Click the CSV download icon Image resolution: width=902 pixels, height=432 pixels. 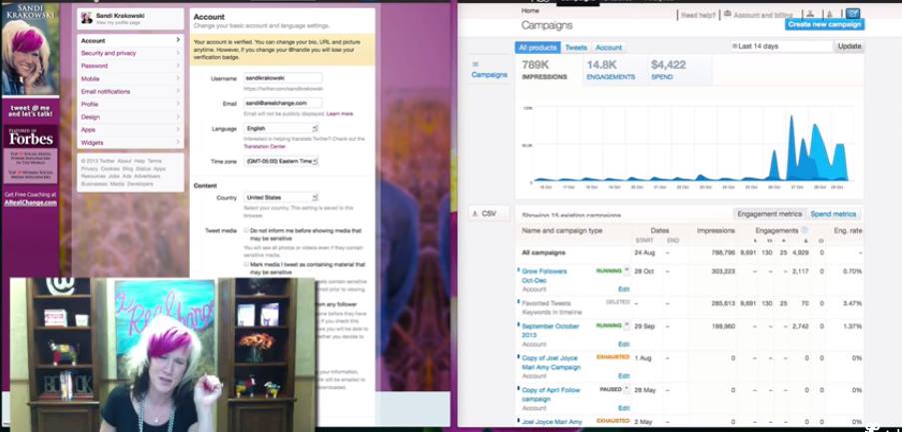474,214
